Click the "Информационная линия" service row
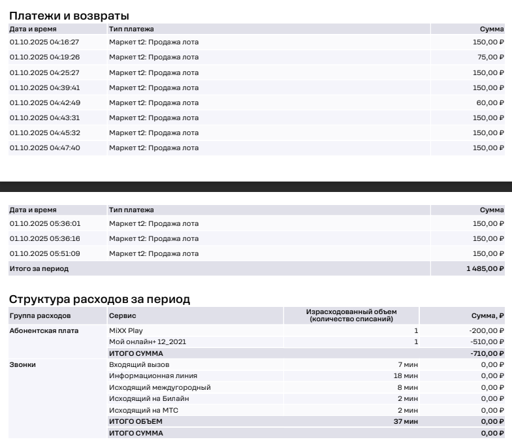This screenshot has height=446, width=512. click(x=153, y=376)
